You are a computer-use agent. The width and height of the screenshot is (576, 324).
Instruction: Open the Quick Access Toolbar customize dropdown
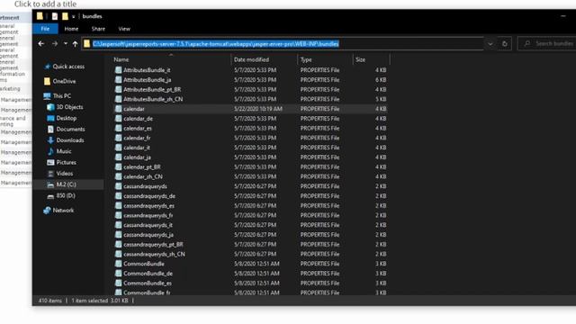click(74, 16)
